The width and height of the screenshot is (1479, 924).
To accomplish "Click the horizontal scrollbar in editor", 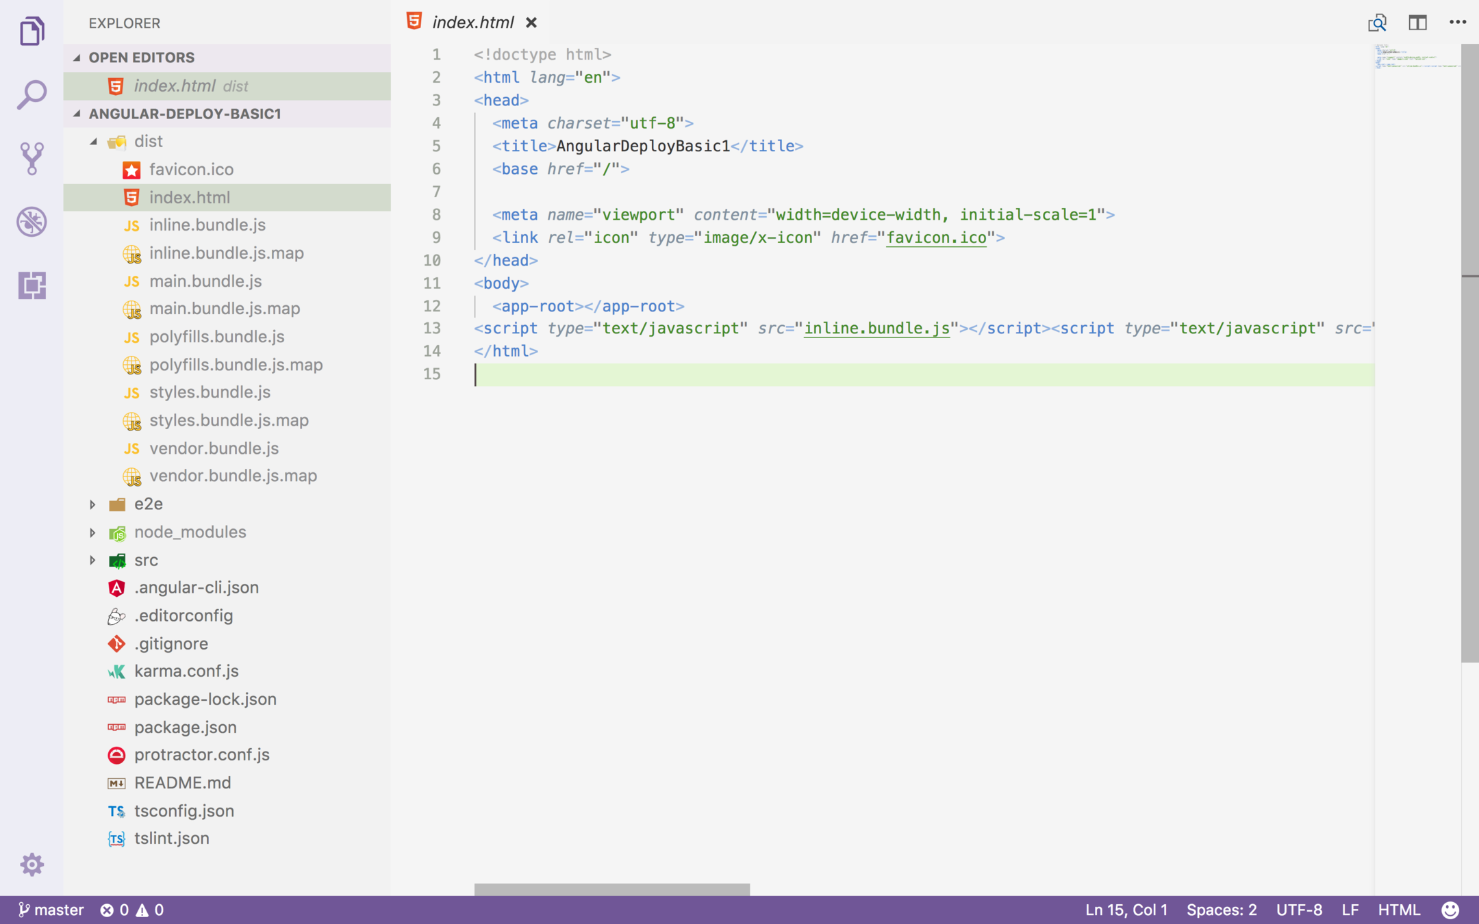I will (611, 889).
